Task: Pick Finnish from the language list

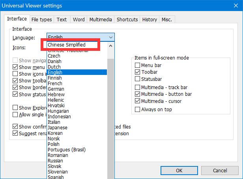Action: [x=77, y=78]
